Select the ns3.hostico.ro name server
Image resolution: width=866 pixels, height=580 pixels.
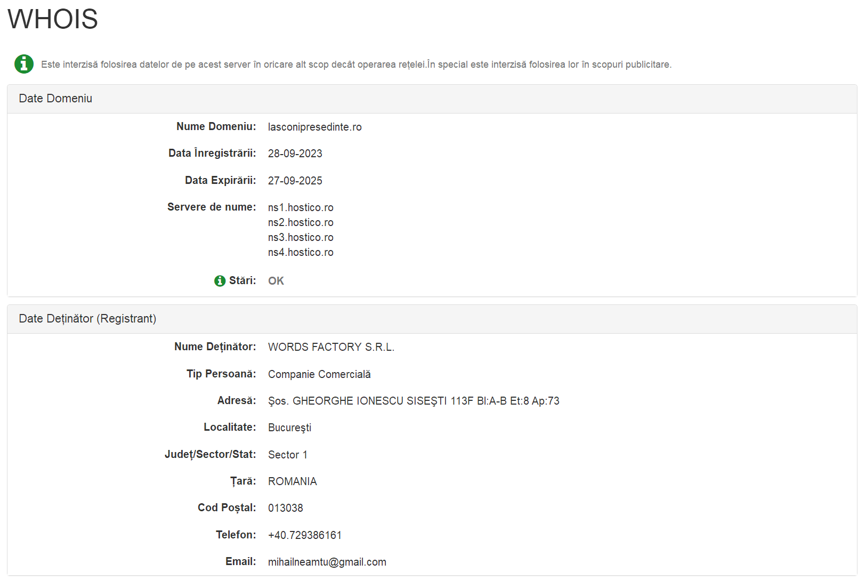[x=301, y=237]
